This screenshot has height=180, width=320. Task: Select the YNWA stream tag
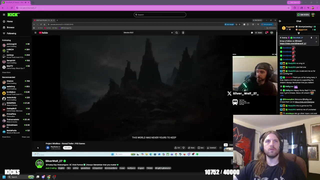[x=149, y=168]
